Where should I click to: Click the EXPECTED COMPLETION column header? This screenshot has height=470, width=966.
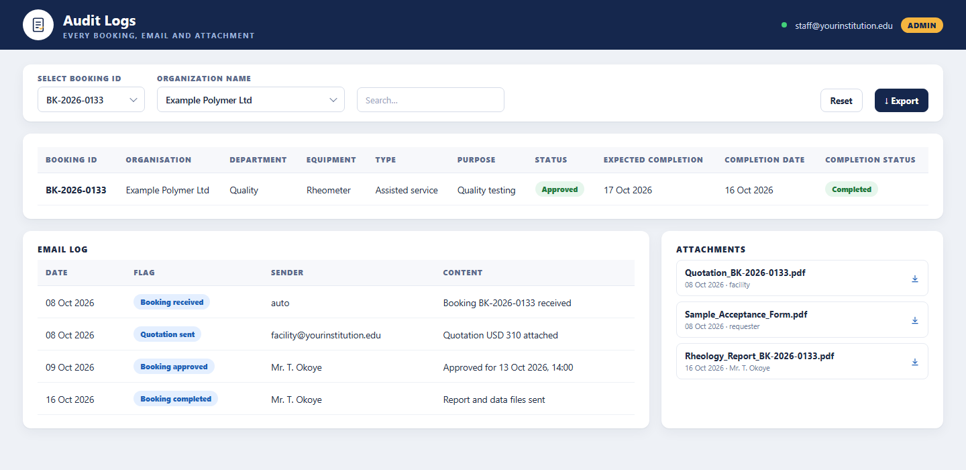point(653,160)
